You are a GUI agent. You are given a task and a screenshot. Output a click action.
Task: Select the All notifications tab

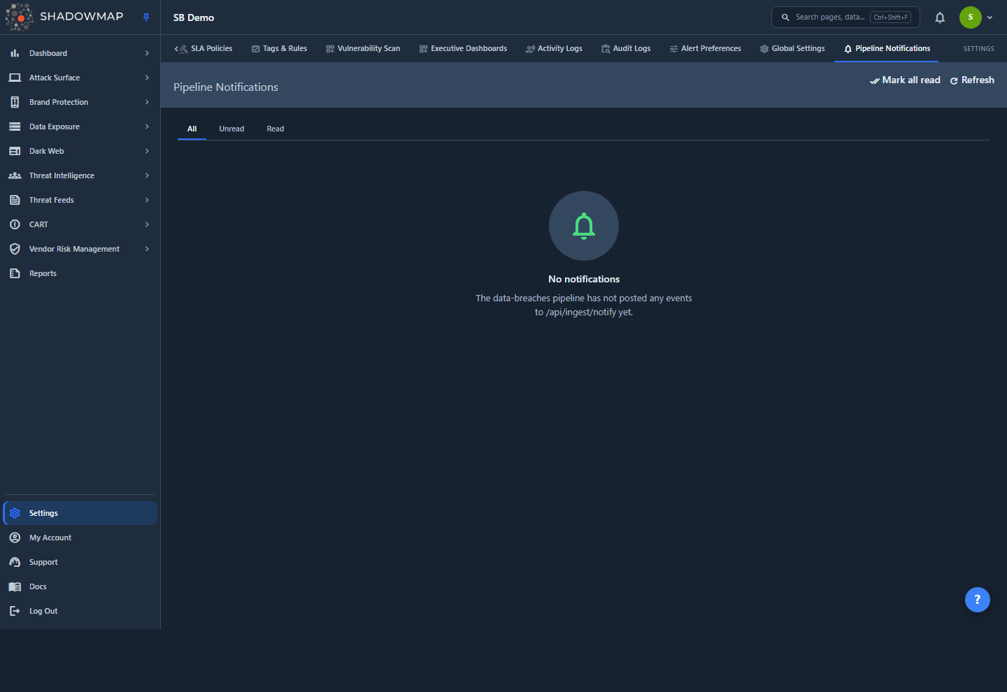click(192, 129)
